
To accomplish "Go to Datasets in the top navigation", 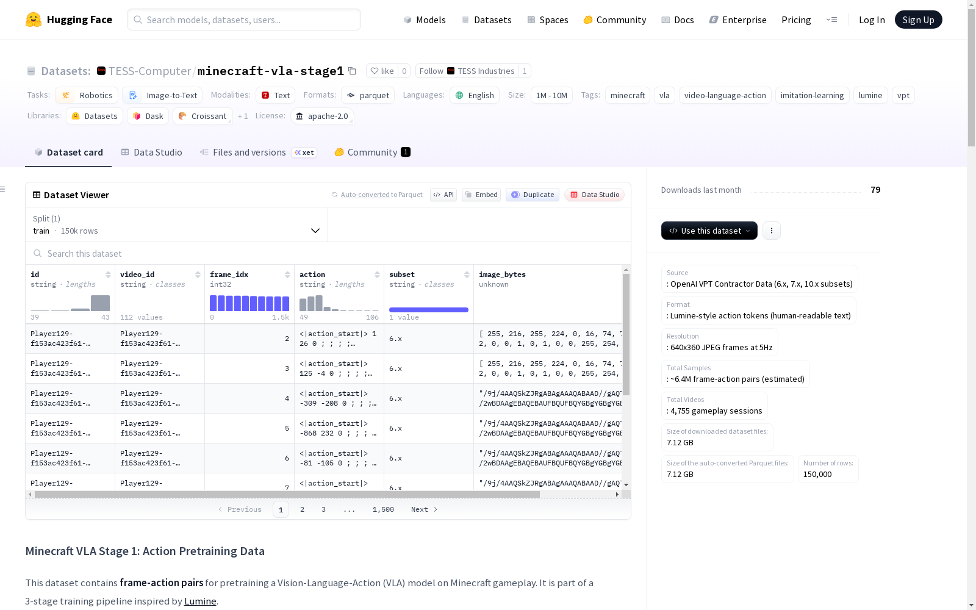I will [x=486, y=20].
